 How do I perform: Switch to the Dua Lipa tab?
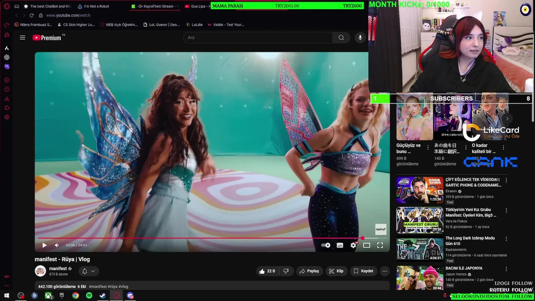point(197,6)
